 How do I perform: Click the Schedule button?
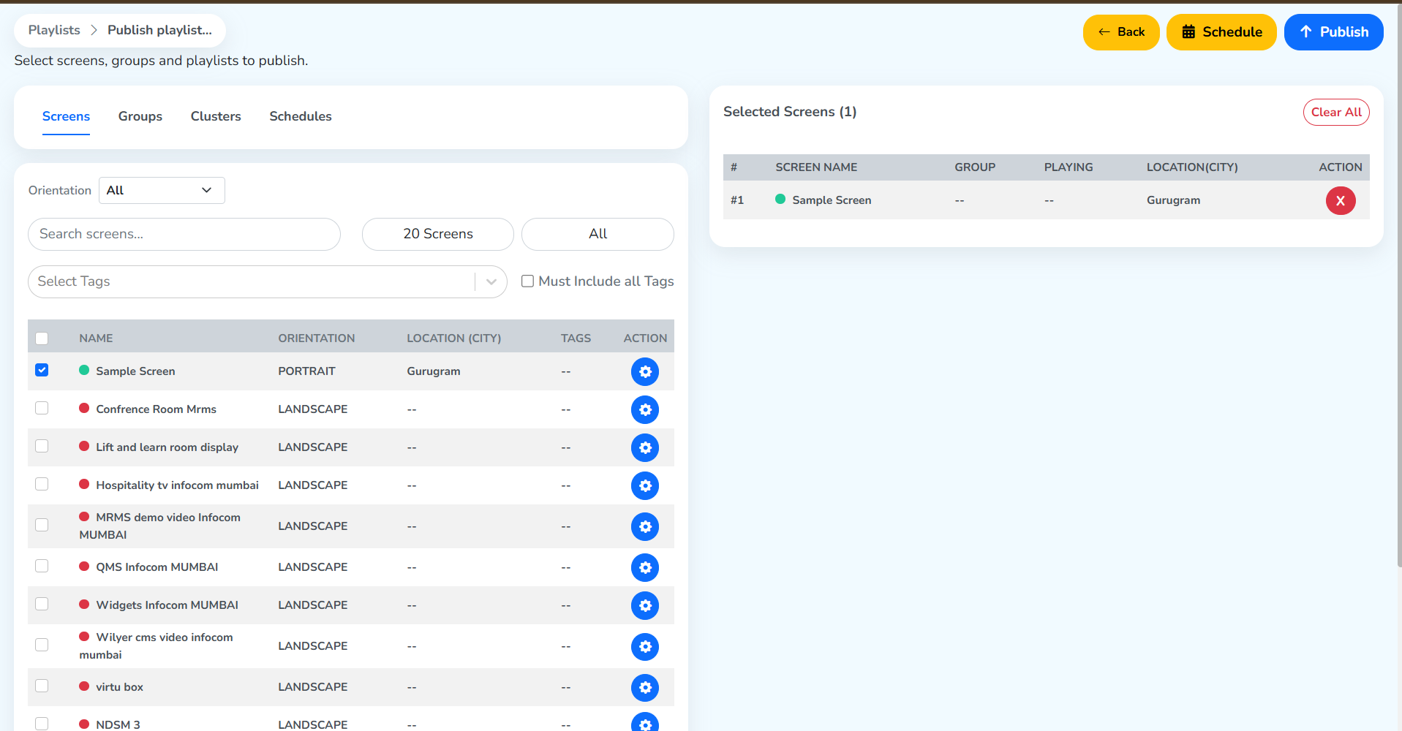(x=1221, y=32)
